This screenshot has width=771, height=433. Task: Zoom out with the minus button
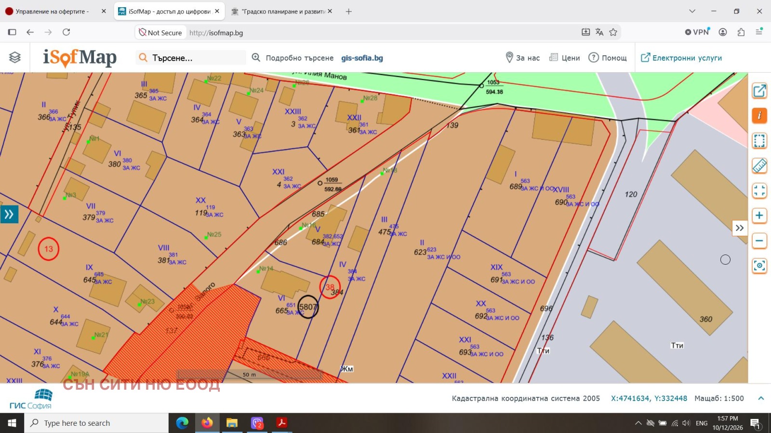click(759, 241)
